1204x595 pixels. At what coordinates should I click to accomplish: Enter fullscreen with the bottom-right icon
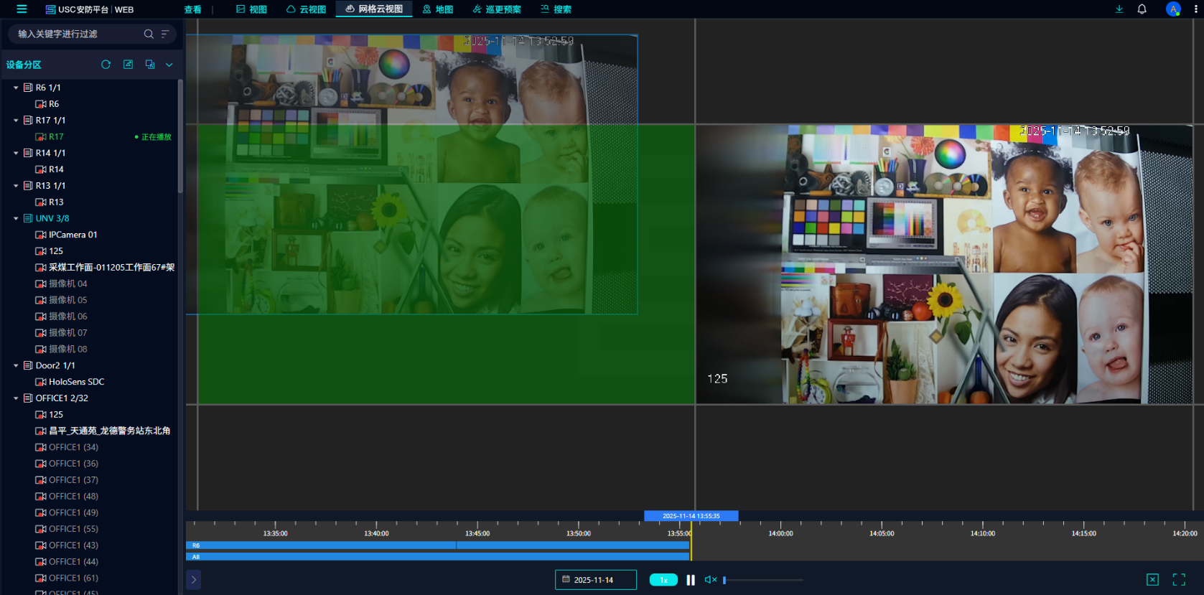pos(1179,579)
